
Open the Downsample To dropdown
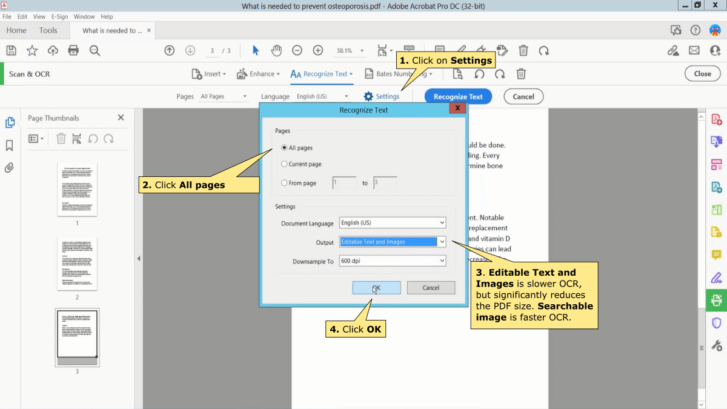coord(392,261)
